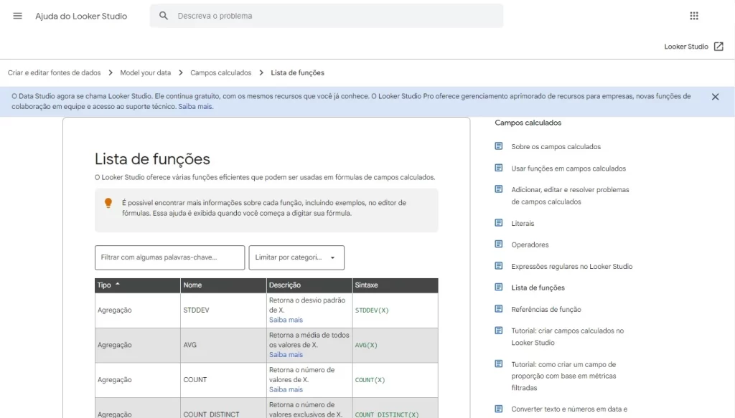Open Limitar por categoria dropdown
The height and width of the screenshot is (418, 735).
(296, 257)
